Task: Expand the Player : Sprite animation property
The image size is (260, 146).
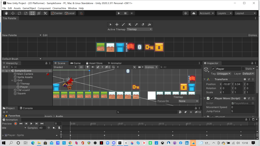Action: tap(3, 135)
